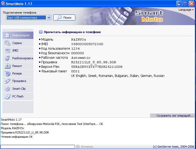Open the Language menu

(186, 10)
